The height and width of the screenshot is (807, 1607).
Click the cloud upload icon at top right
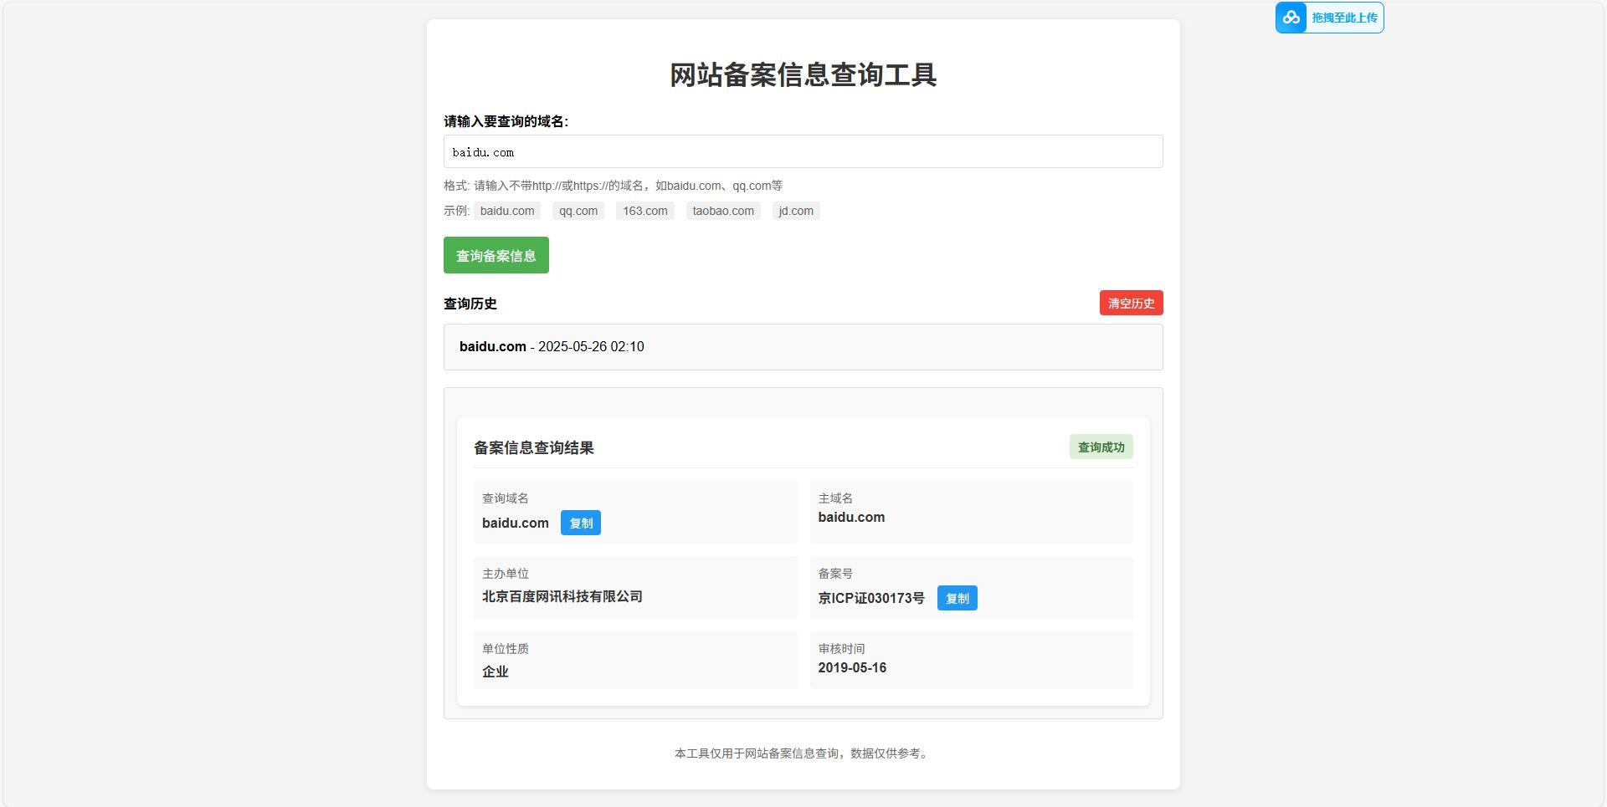pyautogui.click(x=1291, y=18)
